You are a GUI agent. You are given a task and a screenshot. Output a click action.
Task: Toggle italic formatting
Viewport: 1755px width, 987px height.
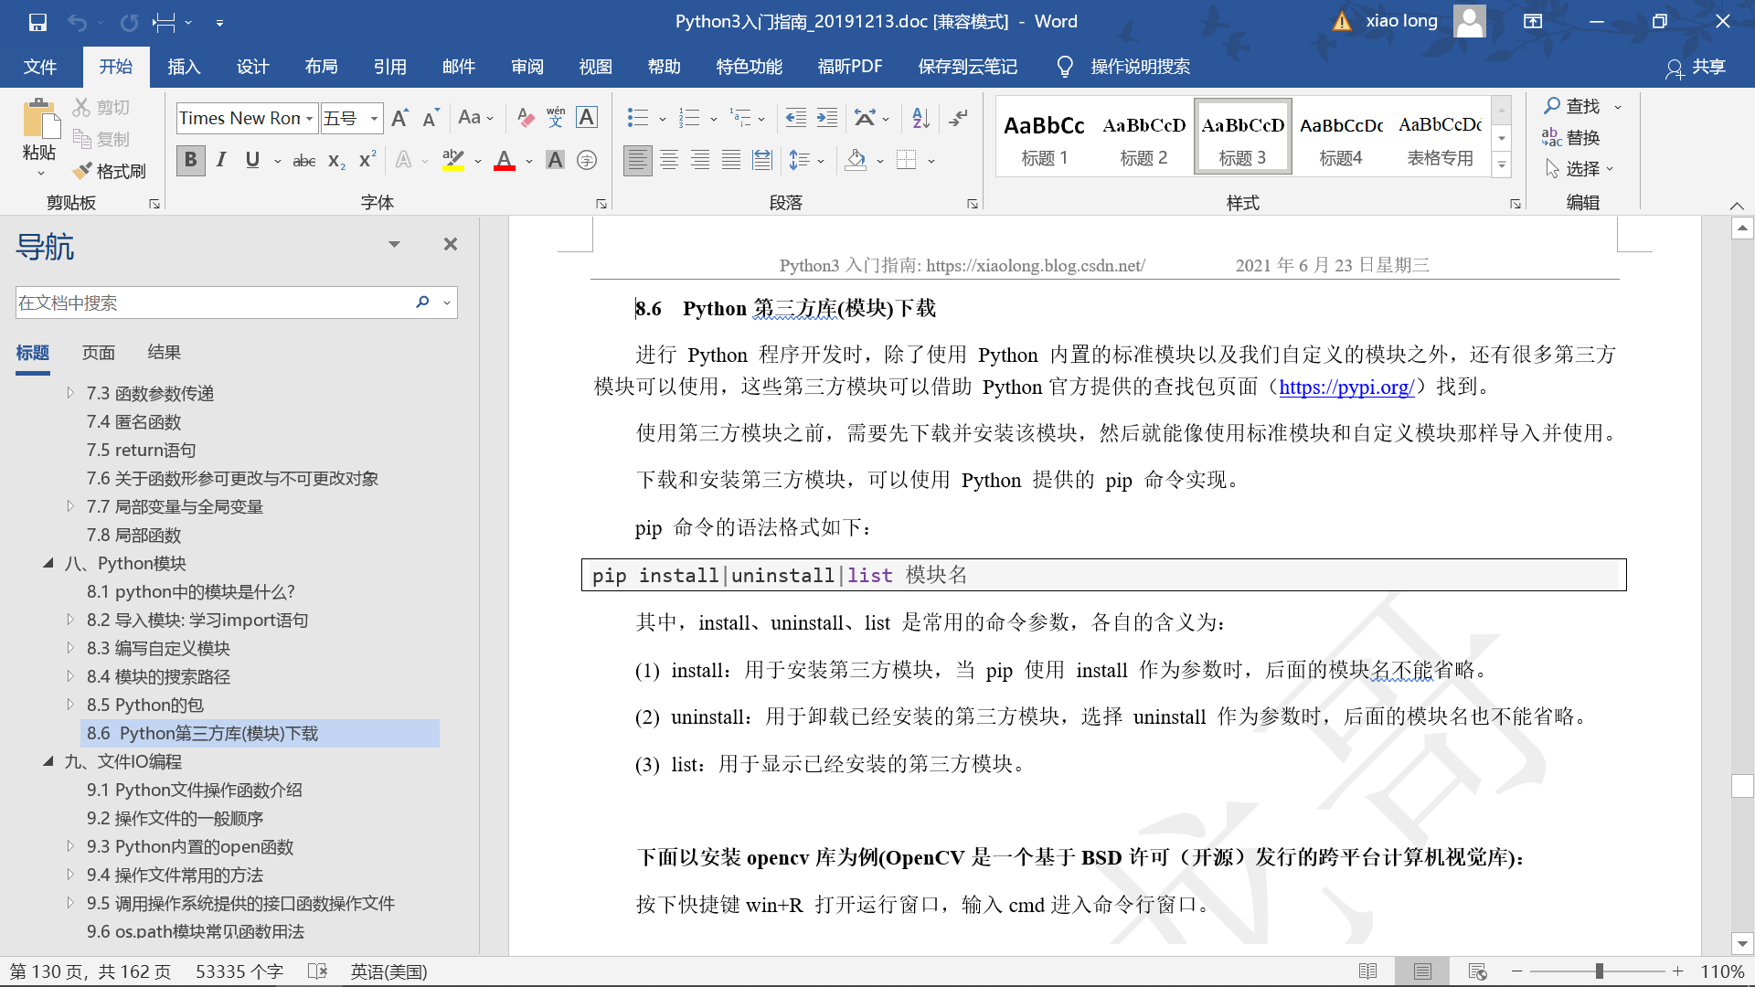pos(221,161)
